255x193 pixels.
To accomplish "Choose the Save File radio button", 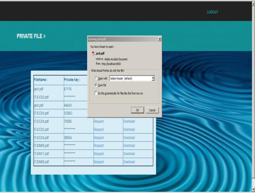I will click(x=96, y=85).
